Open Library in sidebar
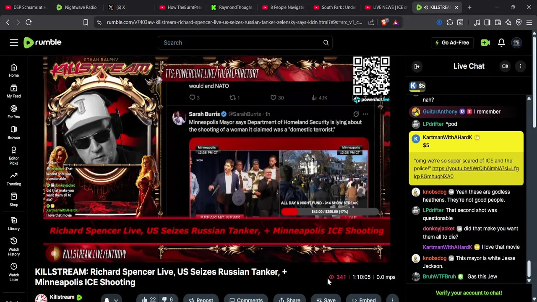Screen dimensions: 537x302 [14, 224]
